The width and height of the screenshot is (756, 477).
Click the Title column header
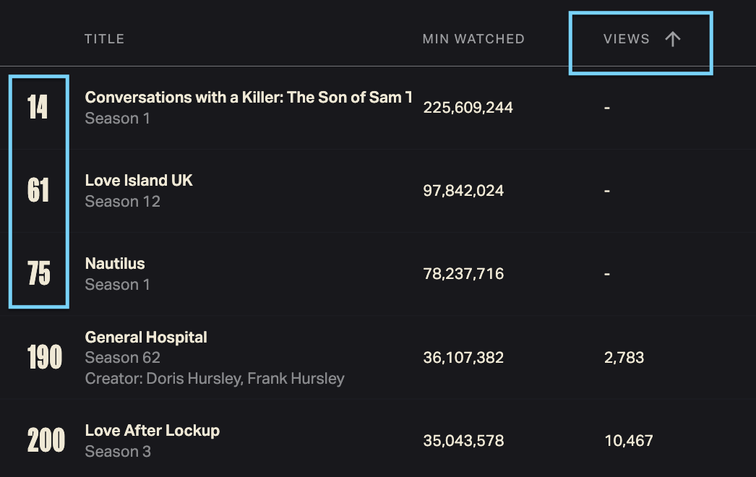(105, 39)
